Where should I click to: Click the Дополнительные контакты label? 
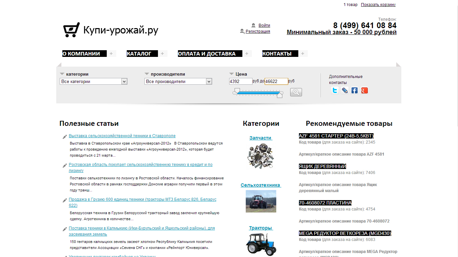(x=346, y=80)
